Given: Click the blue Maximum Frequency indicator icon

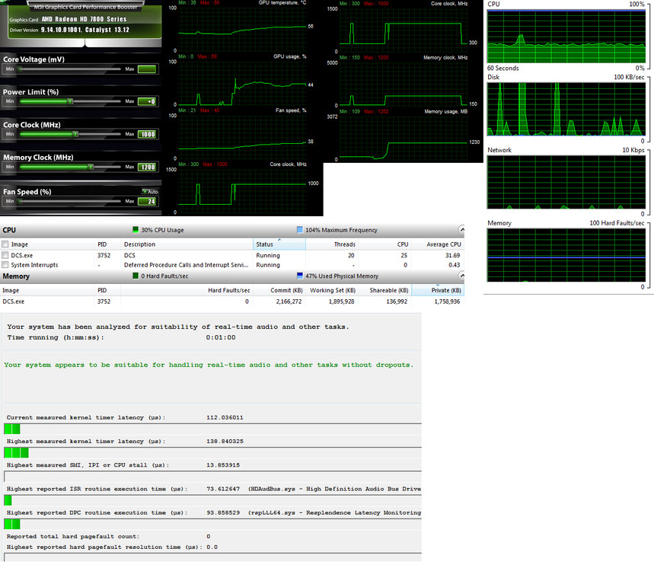Looking at the screenshot, I should 299,230.
